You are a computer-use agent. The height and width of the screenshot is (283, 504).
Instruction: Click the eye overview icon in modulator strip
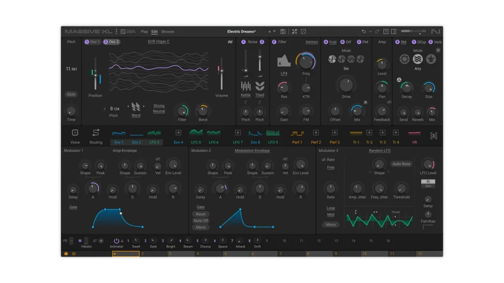coord(434,136)
